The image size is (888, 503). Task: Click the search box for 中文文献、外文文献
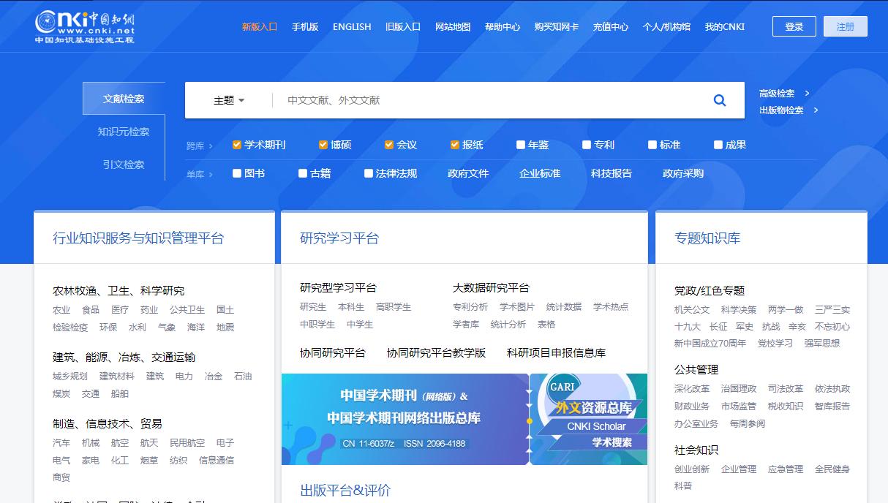(490, 100)
